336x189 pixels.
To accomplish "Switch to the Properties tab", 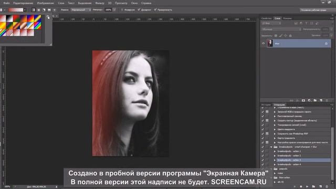I will pyautogui.click(x=266, y=18).
